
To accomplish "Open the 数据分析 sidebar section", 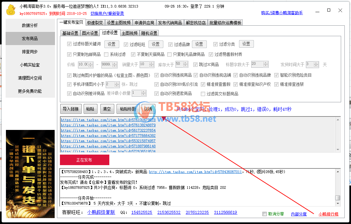I will click(30, 25).
